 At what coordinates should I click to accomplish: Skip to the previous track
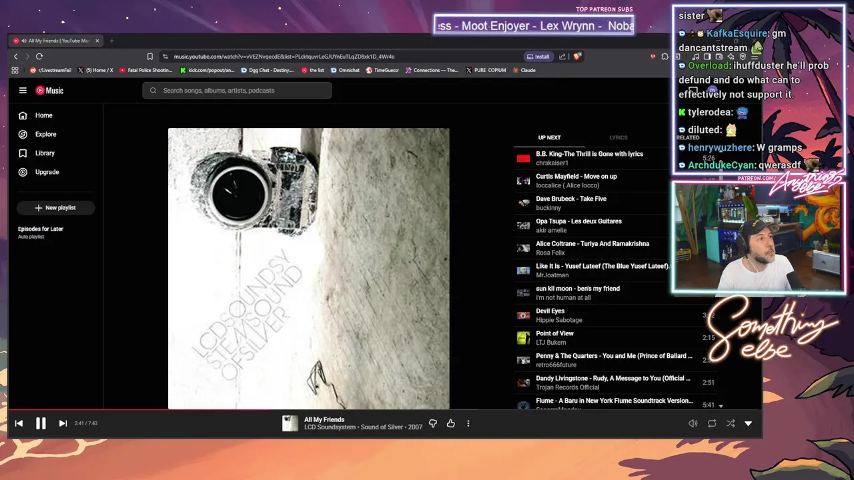tap(19, 423)
